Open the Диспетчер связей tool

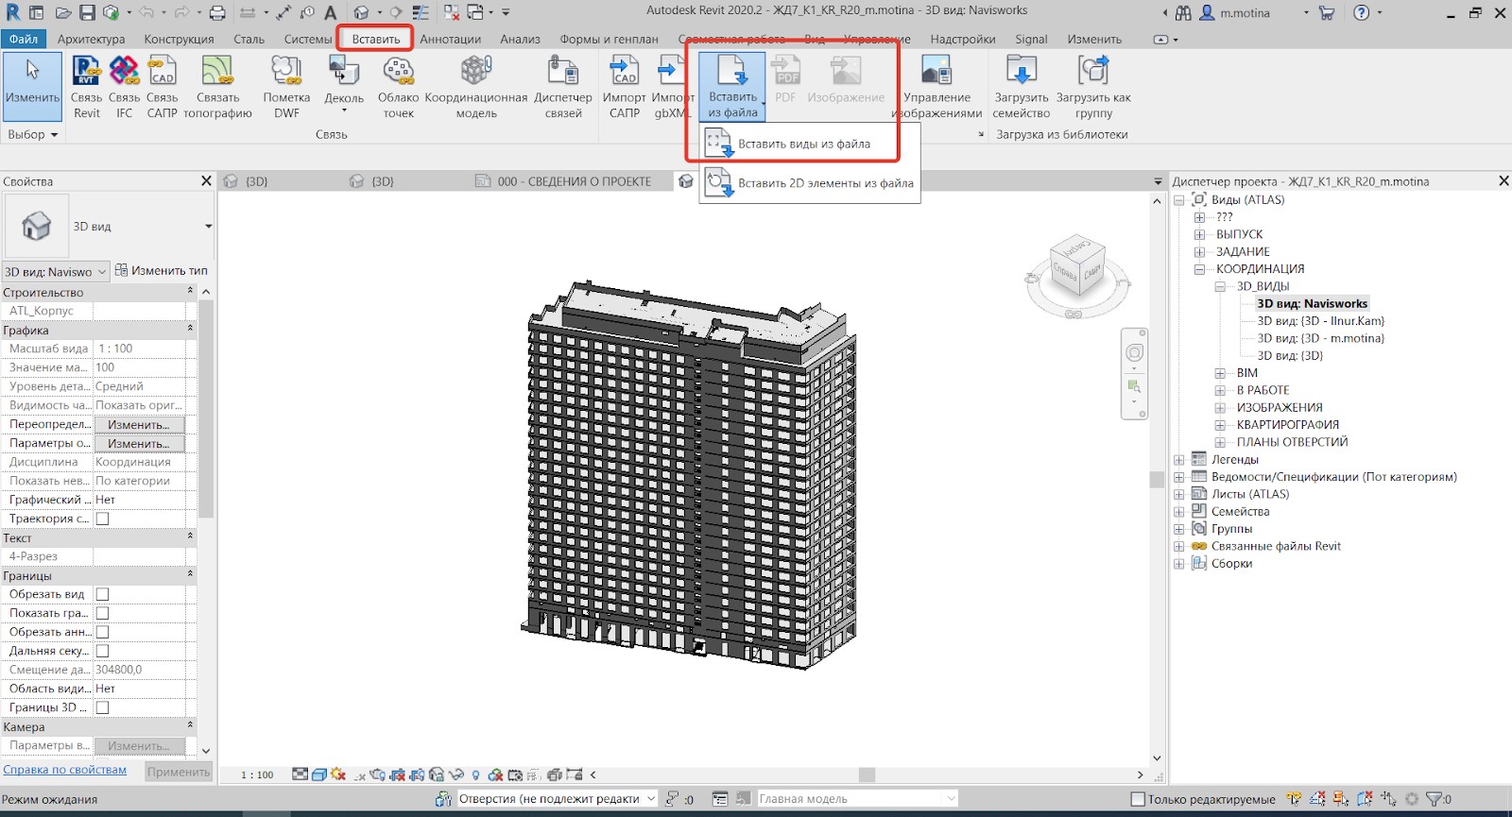click(563, 87)
